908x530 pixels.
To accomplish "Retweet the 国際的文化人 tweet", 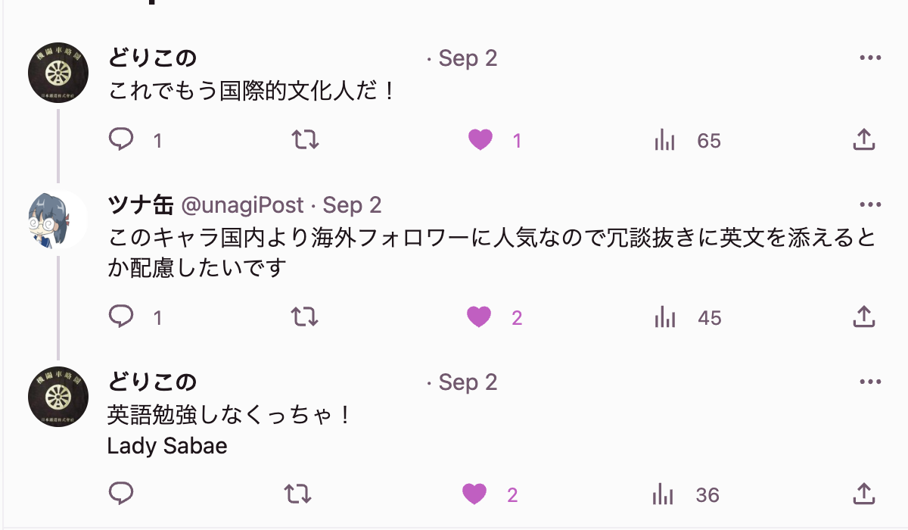I will (x=305, y=140).
